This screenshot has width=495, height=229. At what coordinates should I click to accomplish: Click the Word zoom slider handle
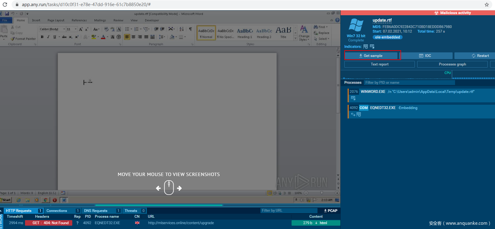(321, 193)
